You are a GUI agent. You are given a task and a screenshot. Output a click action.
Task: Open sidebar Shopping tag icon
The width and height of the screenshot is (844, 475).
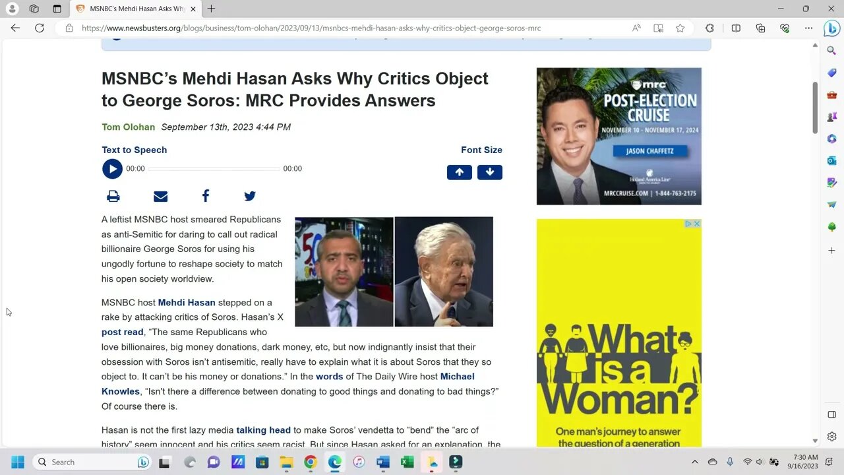(x=831, y=73)
